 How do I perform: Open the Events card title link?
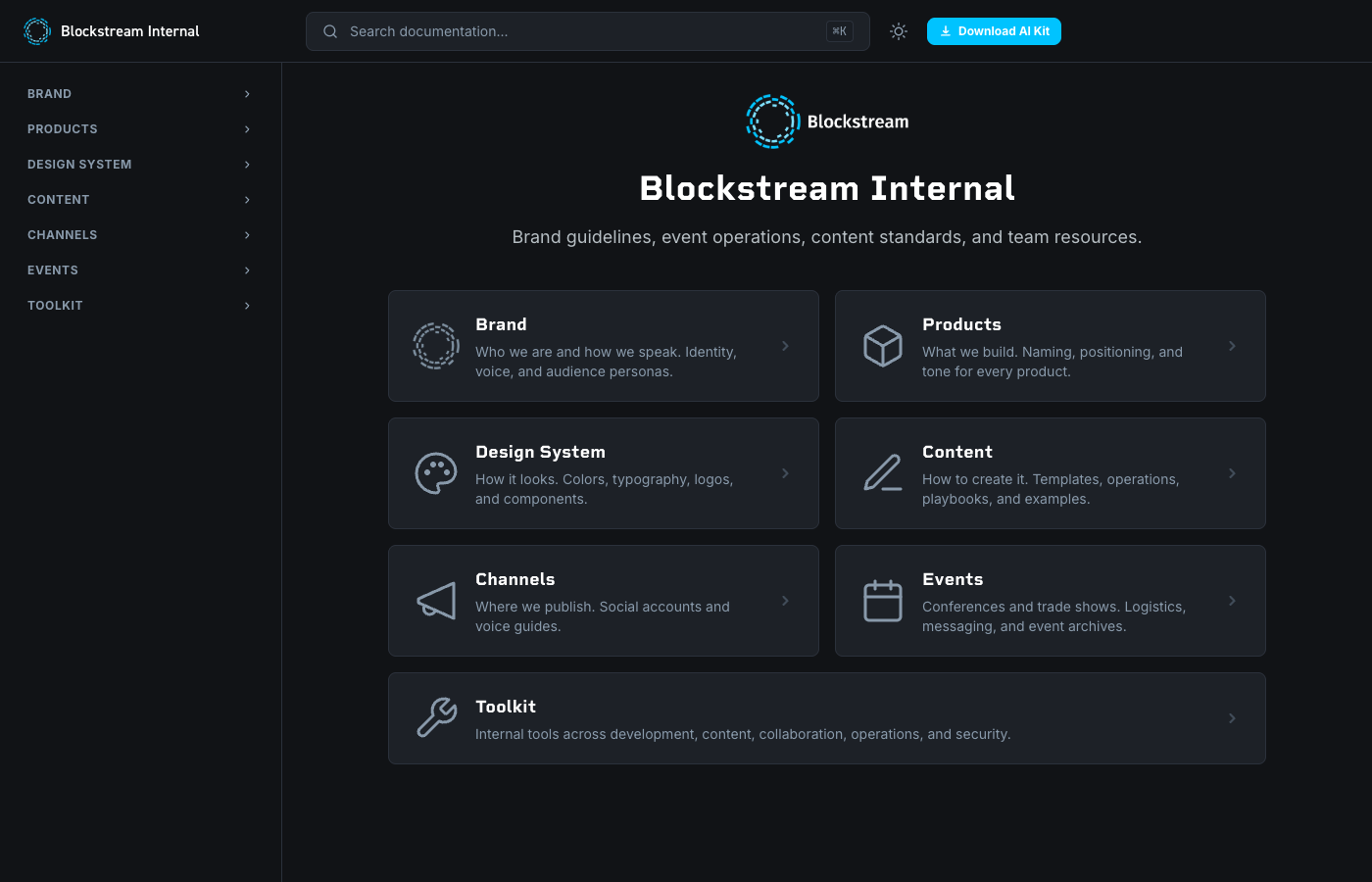pyautogui.click(x=953, y=579)
